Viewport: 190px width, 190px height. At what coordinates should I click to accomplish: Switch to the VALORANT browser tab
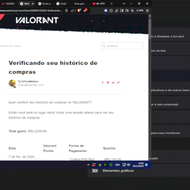coord(9,4)
